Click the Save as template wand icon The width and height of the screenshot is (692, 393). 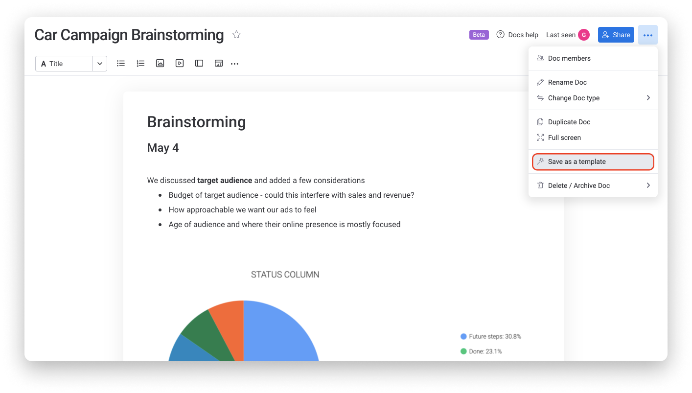coord(540,162)
